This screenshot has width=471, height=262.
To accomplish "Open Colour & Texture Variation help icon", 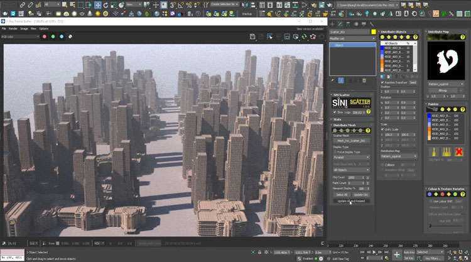I will [x=463, y=194].
